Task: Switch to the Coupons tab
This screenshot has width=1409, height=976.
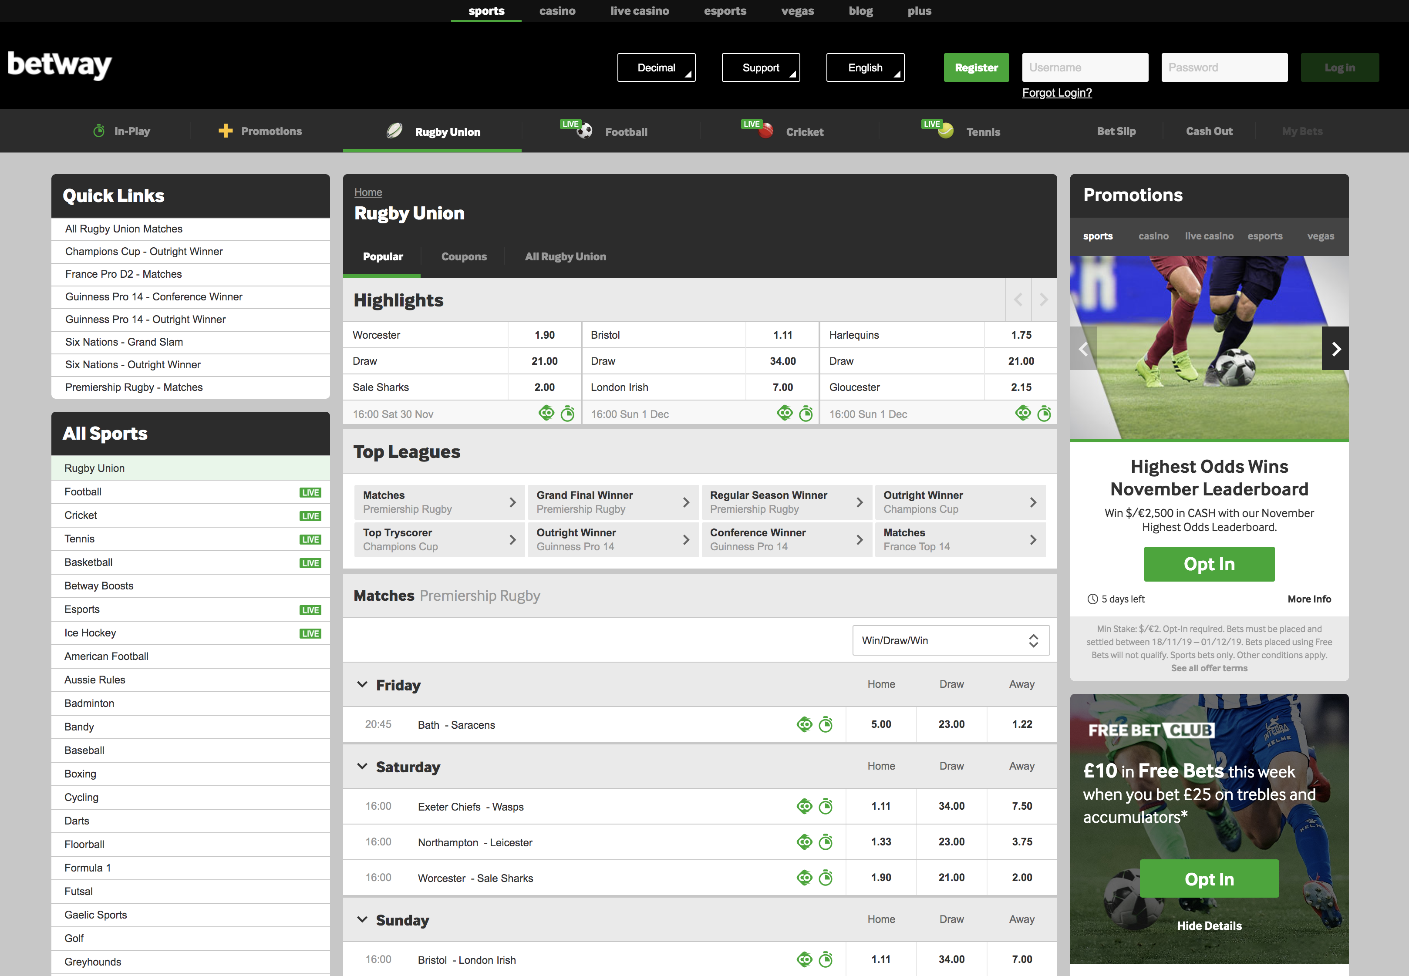Action: pos(464,256)
